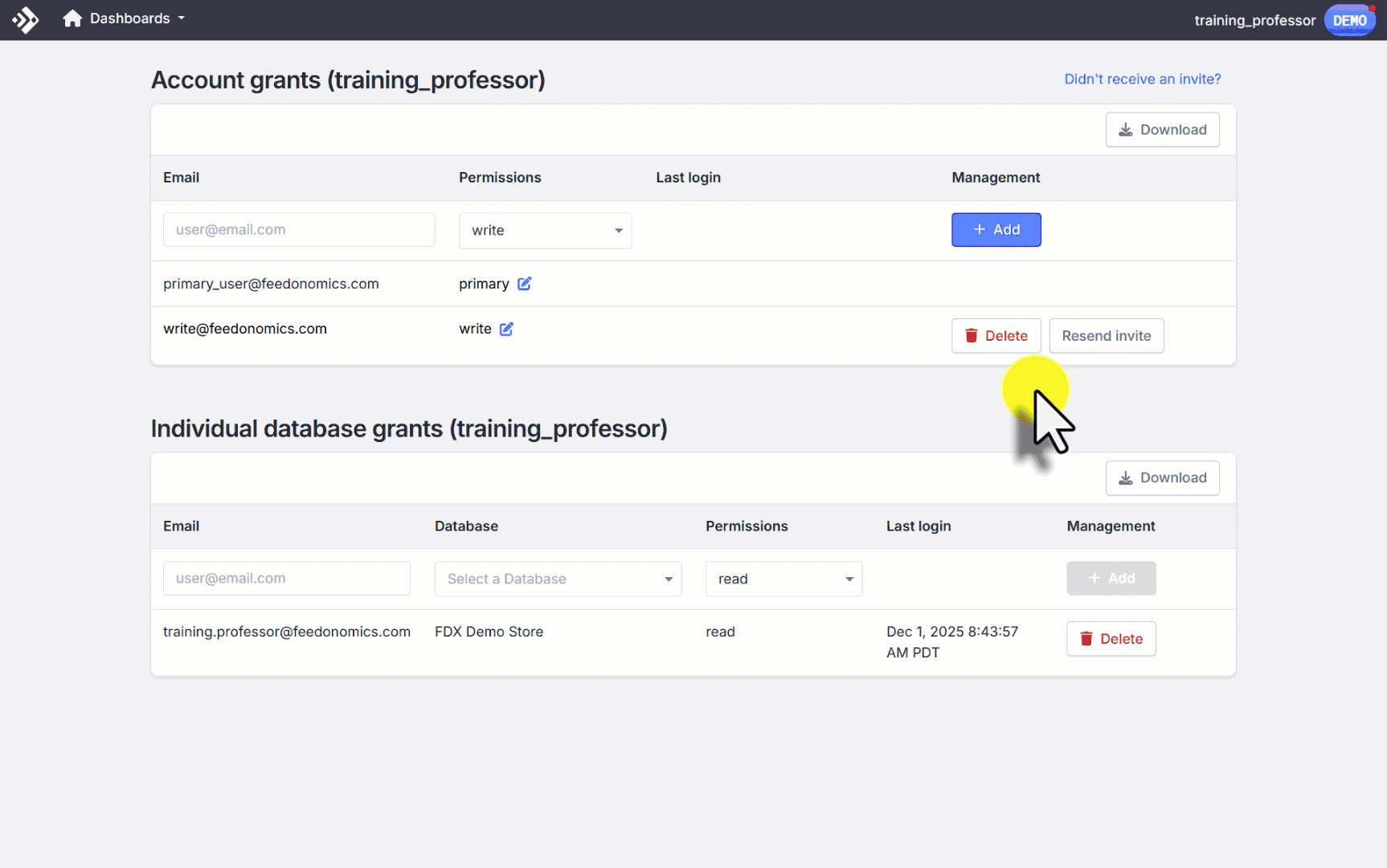
Task: Resend invite to write@feedonomics.com
Action: 1106,336
